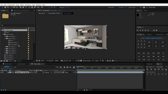Click the yellow label swatch of Logo item
The width and height of the screenshot is (168, 94).
pos(28,32)
